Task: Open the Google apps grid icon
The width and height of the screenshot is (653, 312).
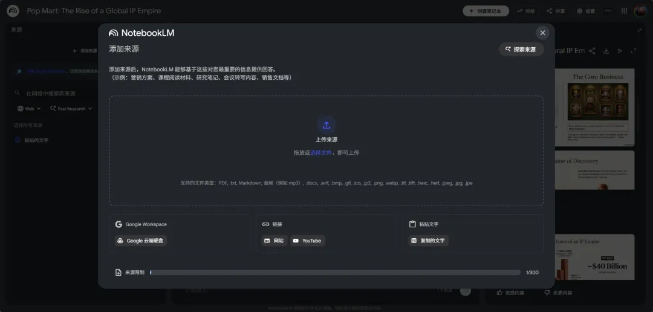Action: 624,11
